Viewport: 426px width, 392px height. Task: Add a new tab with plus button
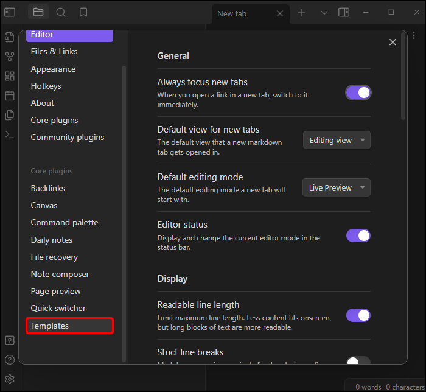[x=301, y=13]
